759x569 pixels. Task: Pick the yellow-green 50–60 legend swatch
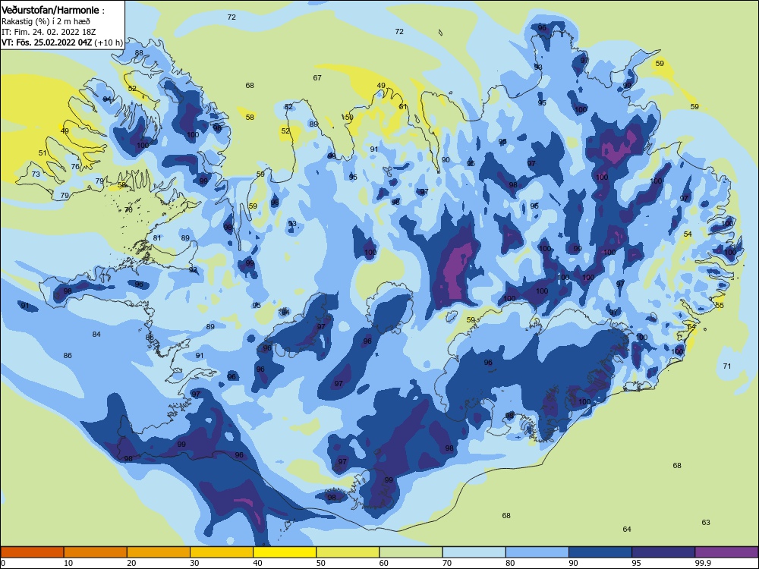348,552
